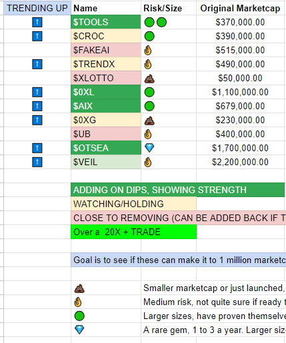Screen dimensions: 286x343
Task: Select the $0XL name cell
Action: 106,92
